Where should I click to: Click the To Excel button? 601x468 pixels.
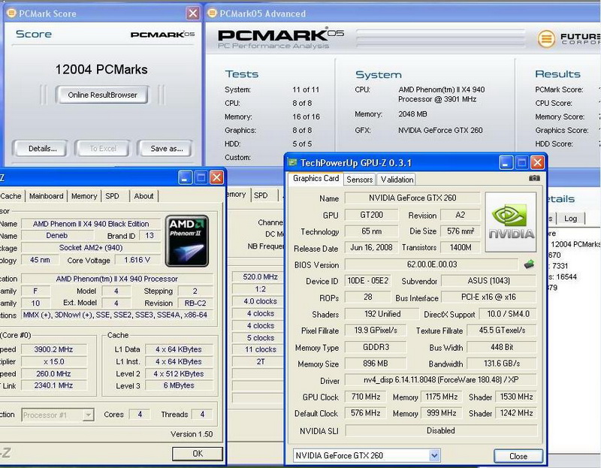pos(103,148)
